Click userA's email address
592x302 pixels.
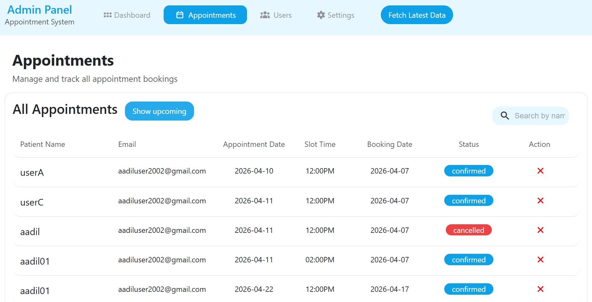[x=162, y=171]
